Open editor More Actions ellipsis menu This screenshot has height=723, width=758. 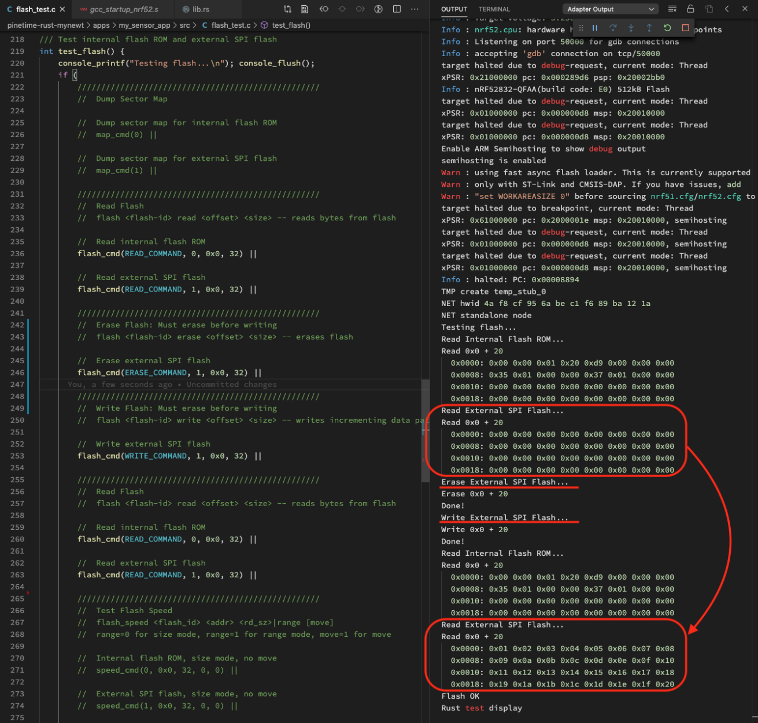coord(415,9)
